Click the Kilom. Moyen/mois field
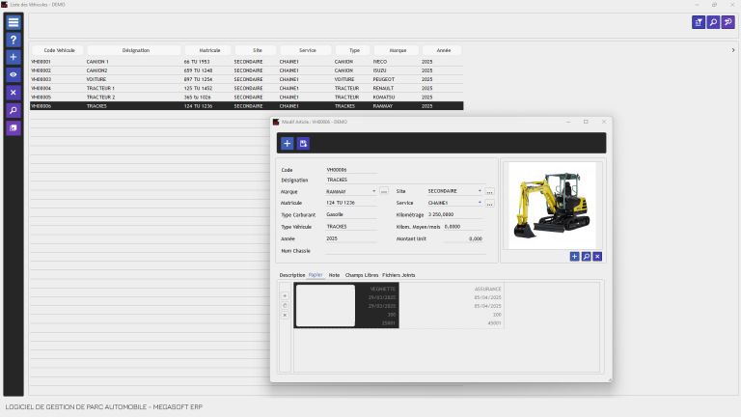Viewport: 741px width, 417px height. click(463, 227)
